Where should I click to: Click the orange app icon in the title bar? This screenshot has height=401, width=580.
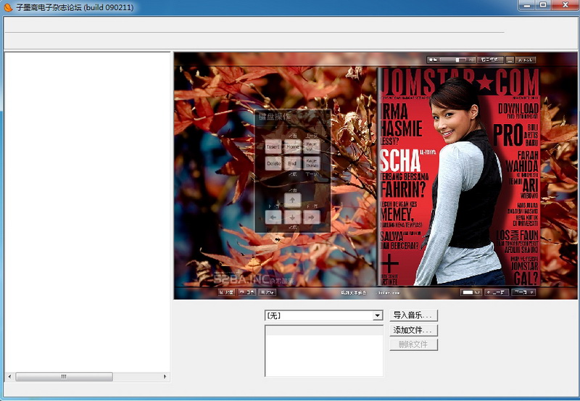pyautogui.click(x=8, y=7)
